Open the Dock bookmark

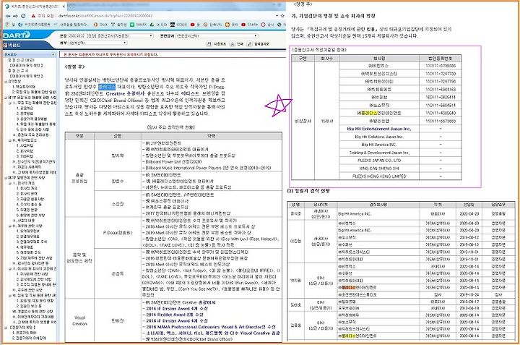(x=101, y=25)
